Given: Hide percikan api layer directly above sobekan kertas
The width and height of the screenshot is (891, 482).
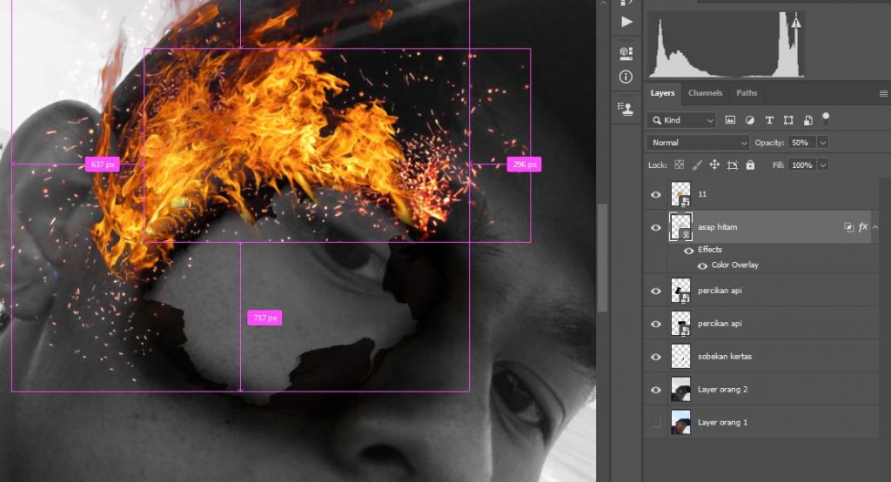Looking at the screenshot, I should tap(656, 324).
